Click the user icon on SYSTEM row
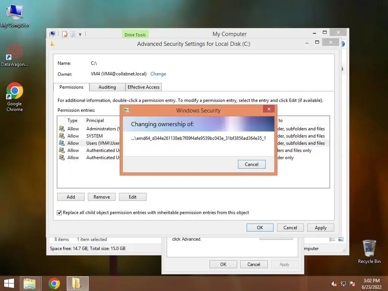This screenshot has height=291, width=388. [62, 136]
